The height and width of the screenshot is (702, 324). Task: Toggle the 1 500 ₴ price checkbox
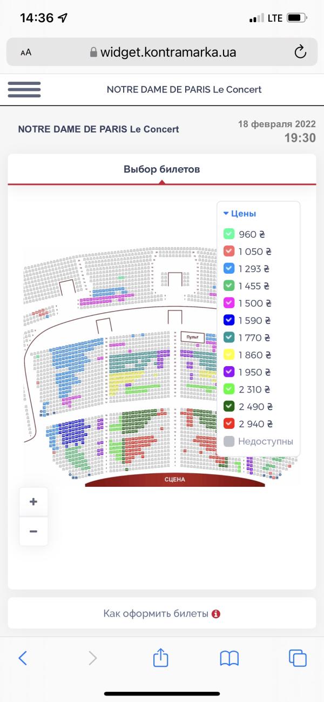click(229, 303)
